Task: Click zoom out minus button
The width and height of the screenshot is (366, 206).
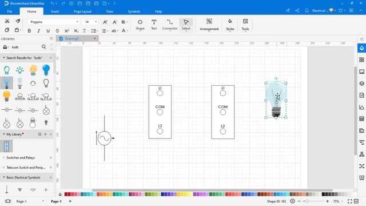Action: pyautogui.click(x=299, y=201)
